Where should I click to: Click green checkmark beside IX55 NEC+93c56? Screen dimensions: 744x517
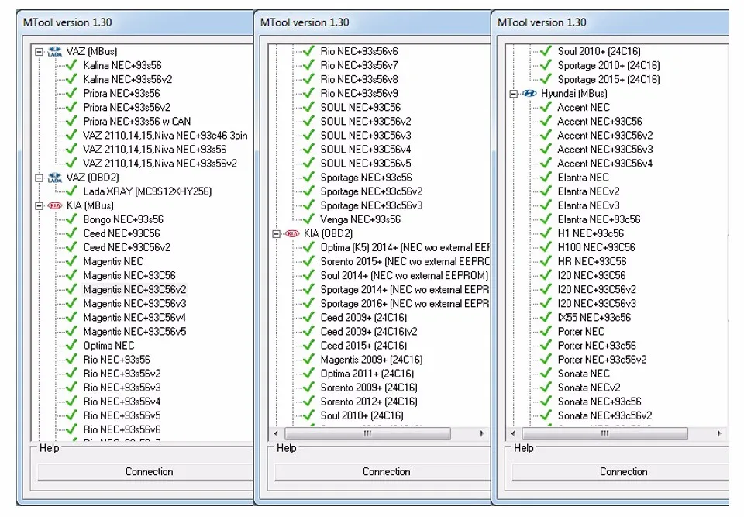tap(546, 317)
